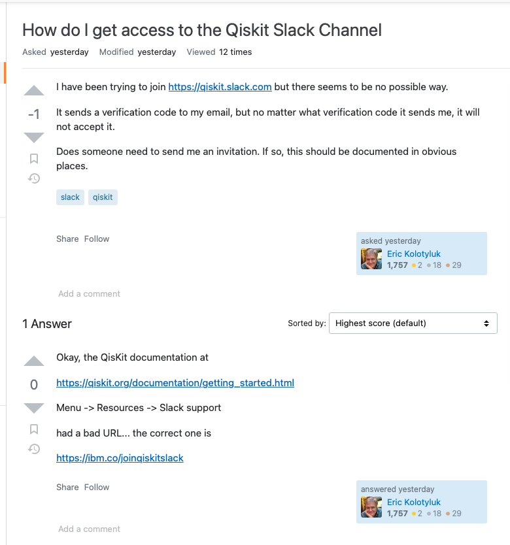
Task: View the question's edit history
Action: pos(34,178)
